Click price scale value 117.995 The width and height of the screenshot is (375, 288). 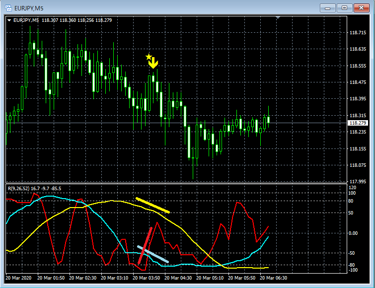tap(358, 181)
